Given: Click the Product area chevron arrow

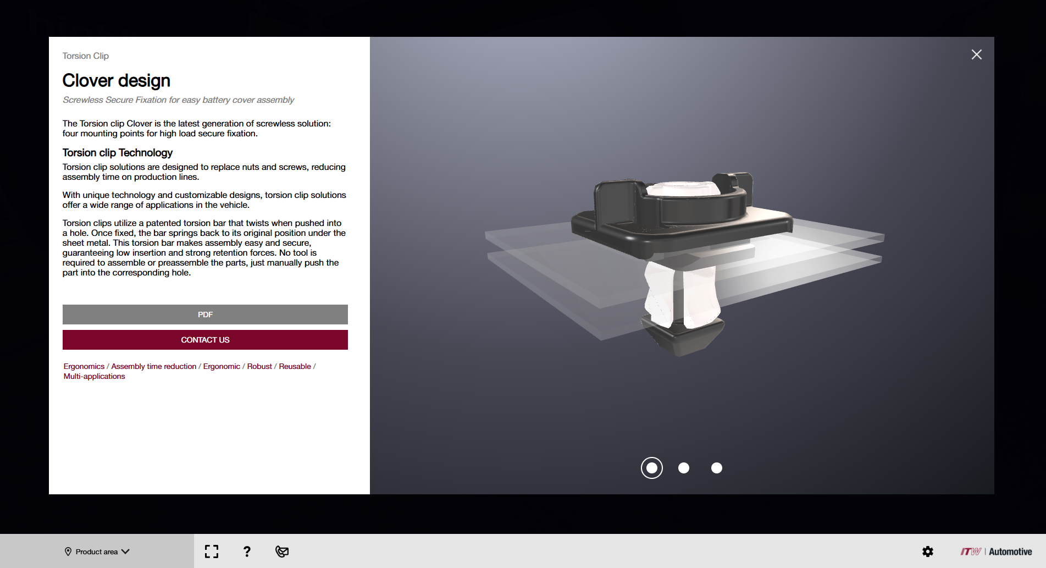Looking at the screenshot, I should (x=126, y=552).
